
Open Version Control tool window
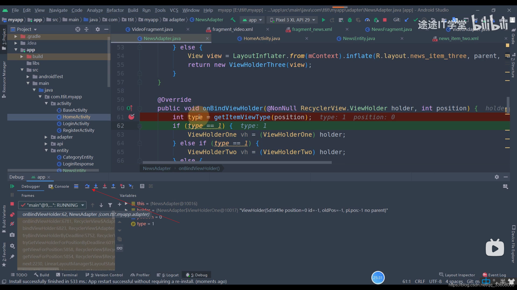click(104, 275)
